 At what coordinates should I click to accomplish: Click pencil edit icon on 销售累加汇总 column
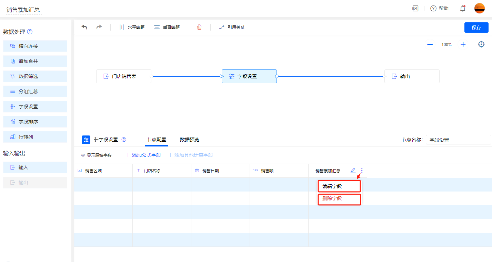point(353,171)
